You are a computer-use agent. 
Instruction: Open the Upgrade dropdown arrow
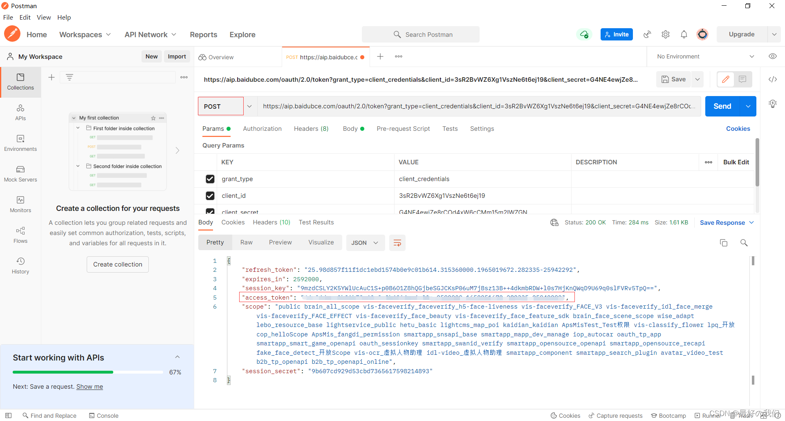click(x=774, y=34)
